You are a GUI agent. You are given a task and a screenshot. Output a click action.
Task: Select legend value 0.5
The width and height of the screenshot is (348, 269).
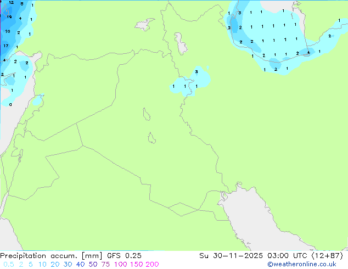(9, 265)
